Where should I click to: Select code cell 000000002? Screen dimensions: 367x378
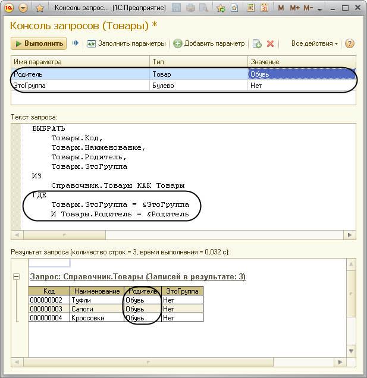coord(49,300)
